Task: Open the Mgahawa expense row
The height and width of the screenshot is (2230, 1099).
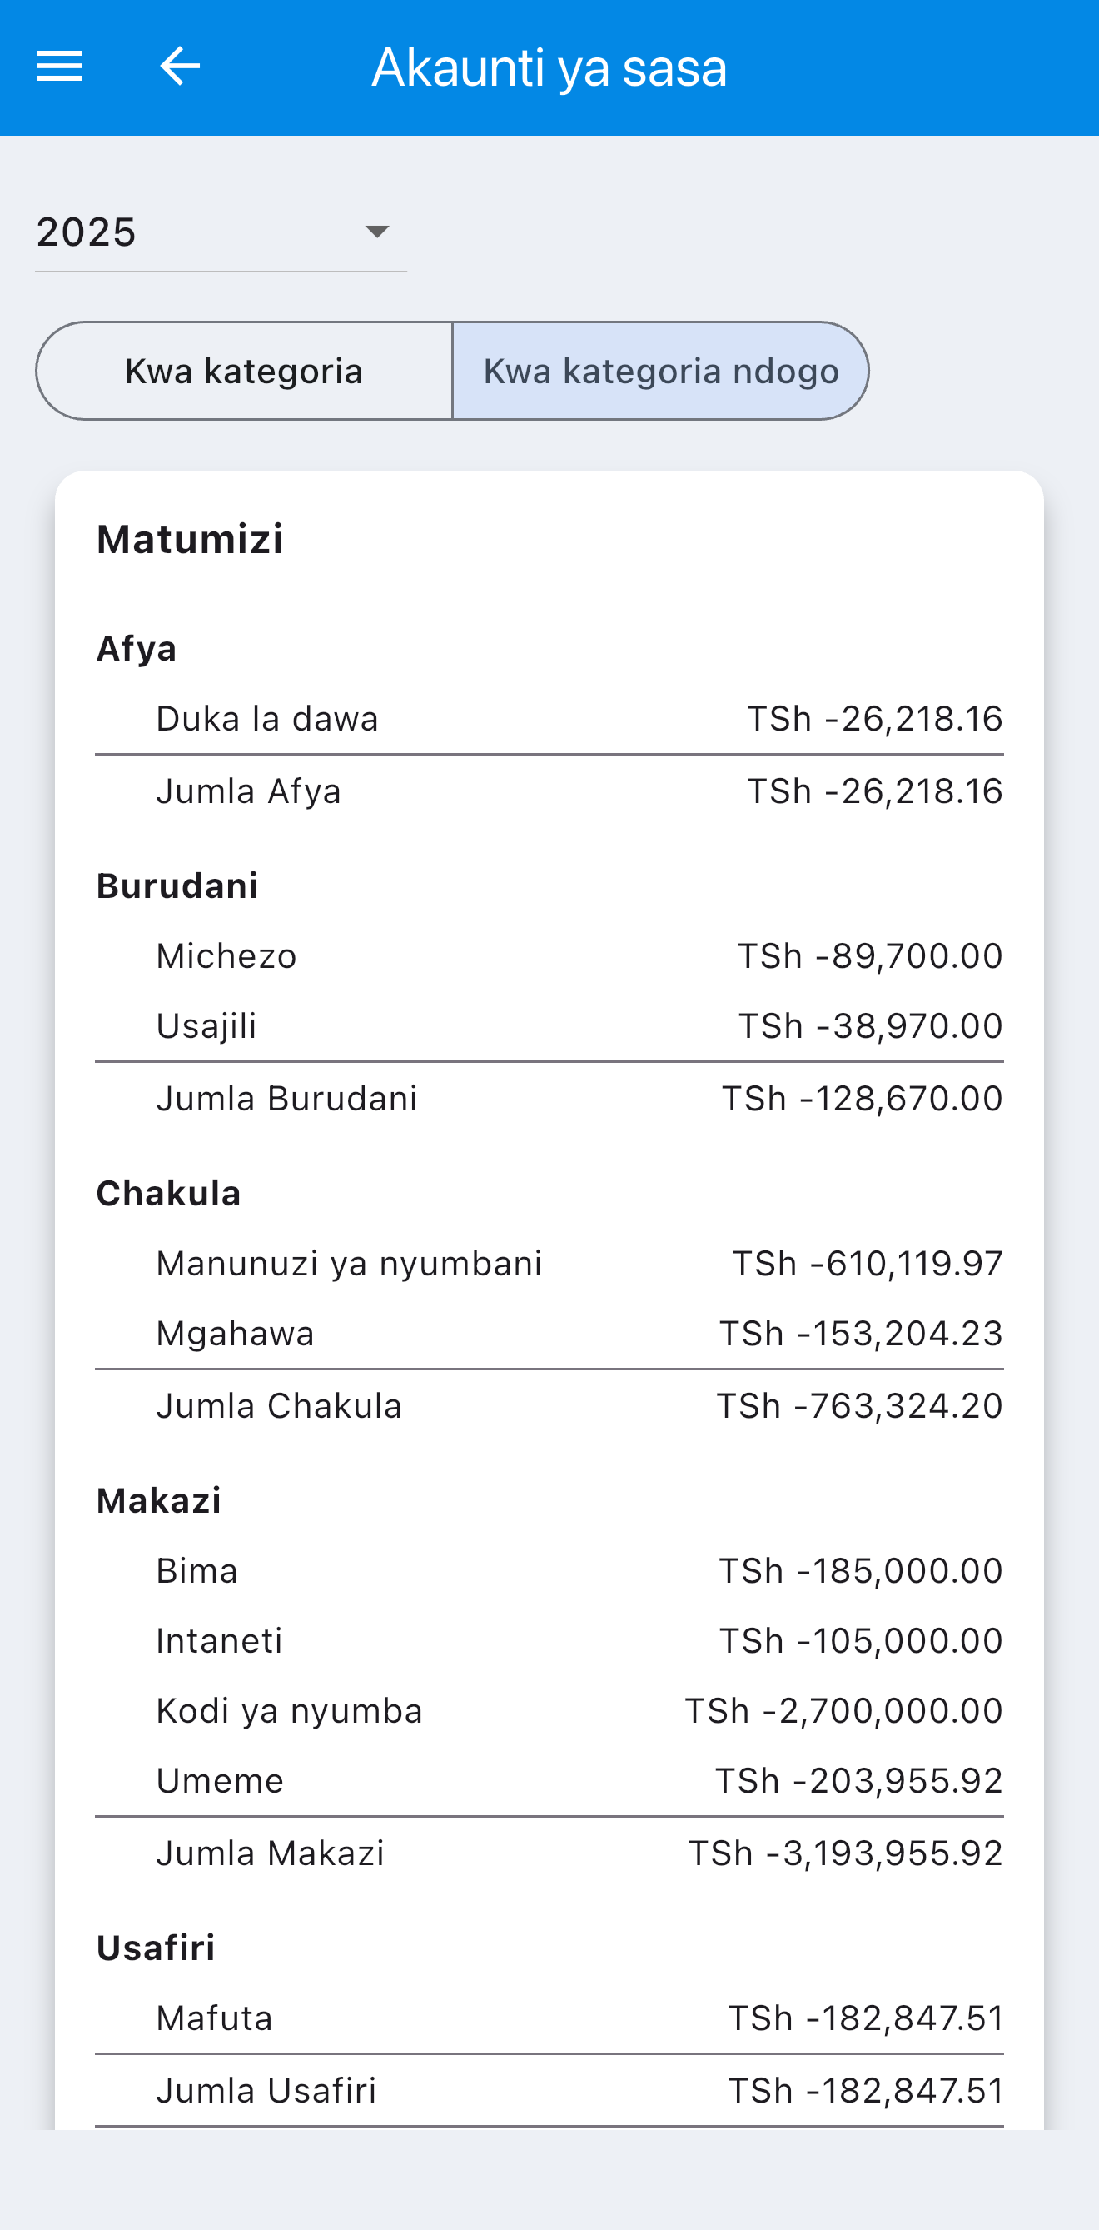Action: [x=549, y=1333]
